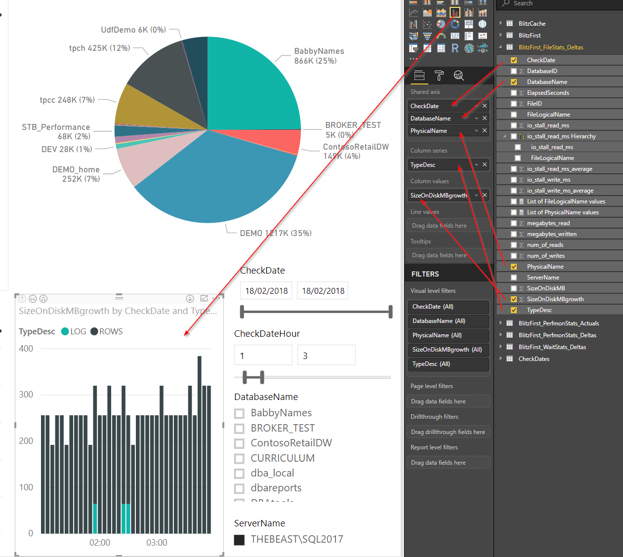
Task: Expand the BlitzFirst table
Action: click(500, 35)
